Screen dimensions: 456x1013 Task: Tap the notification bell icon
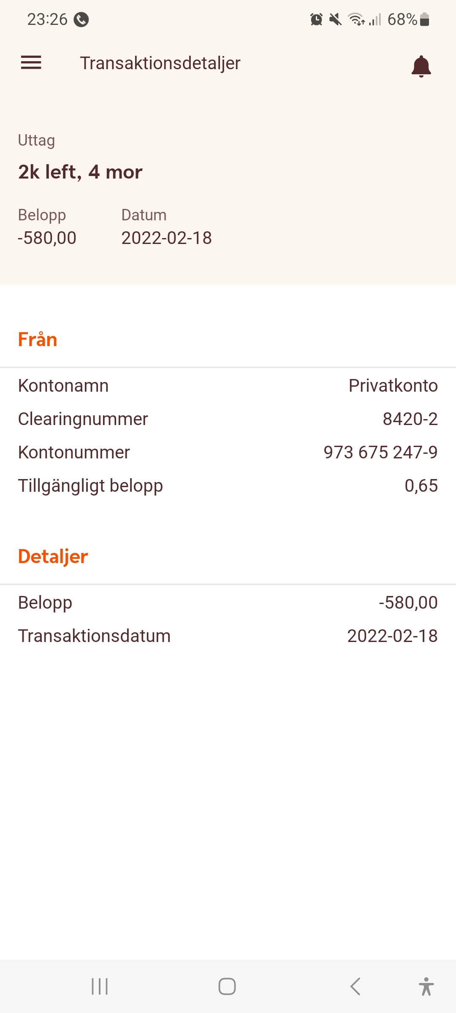tap(421, 66)
